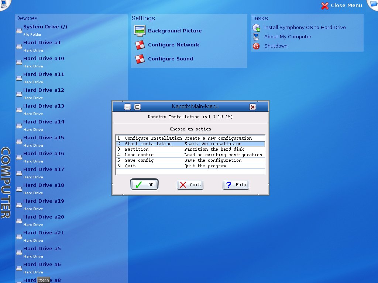Click the System Drive (/) drive icon
The image size is (378, 283).
19,31
